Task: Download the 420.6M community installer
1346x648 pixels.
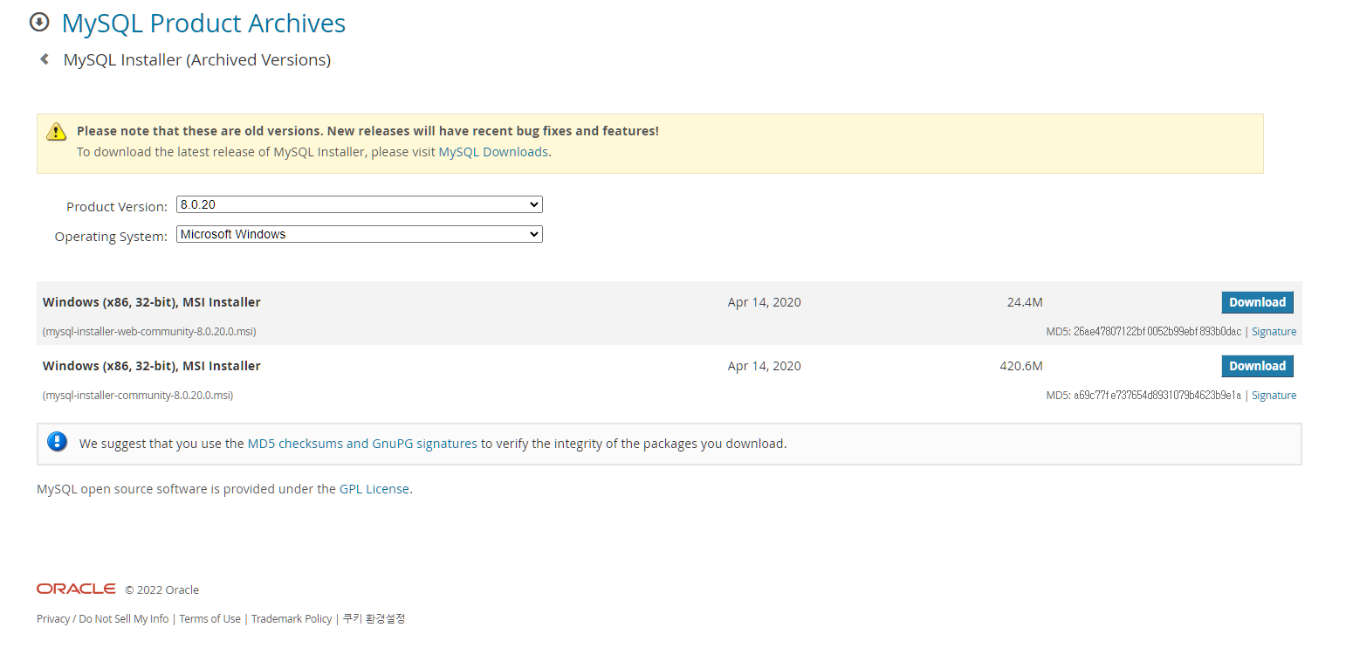Action: click(1257, 366)
